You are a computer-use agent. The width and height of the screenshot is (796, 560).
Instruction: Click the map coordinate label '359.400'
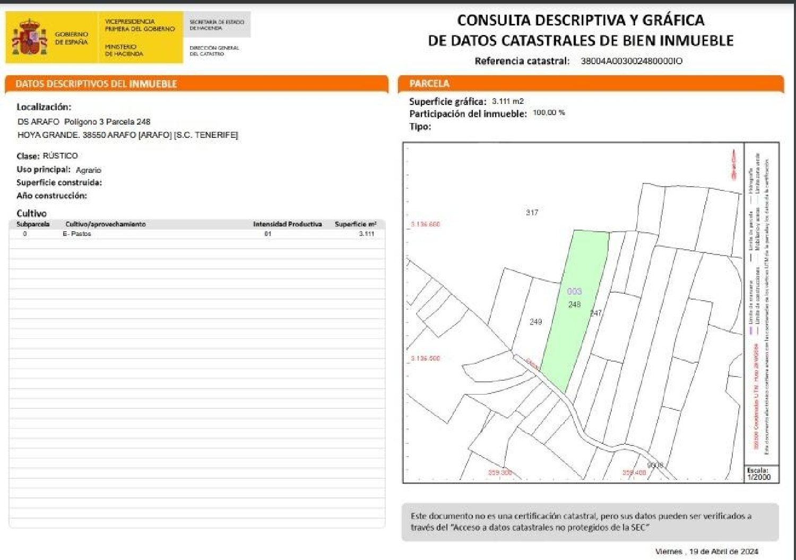pyautogui.click(x=634, y=472)
